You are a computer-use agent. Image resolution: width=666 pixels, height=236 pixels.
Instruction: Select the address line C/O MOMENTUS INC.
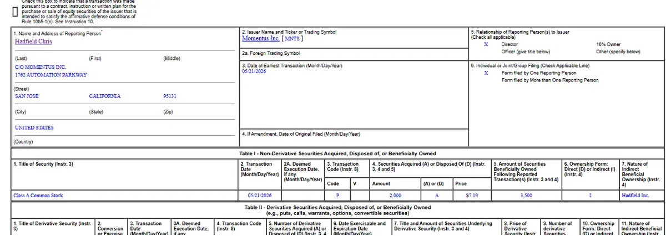(40, 67)
